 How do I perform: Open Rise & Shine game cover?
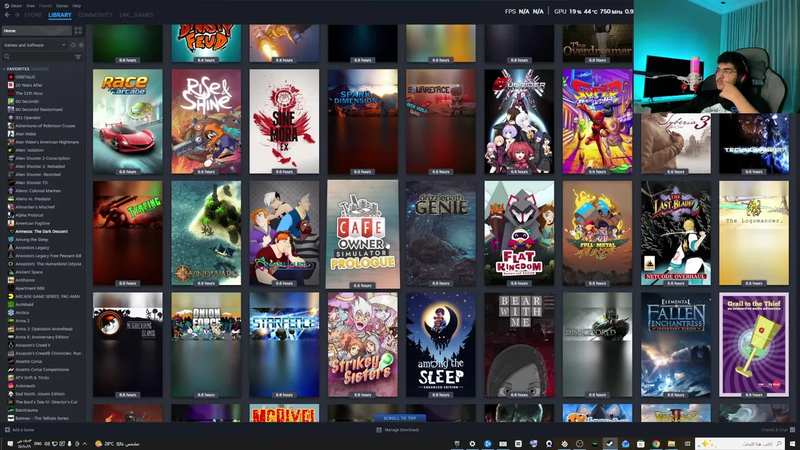[x=206, y=121]
